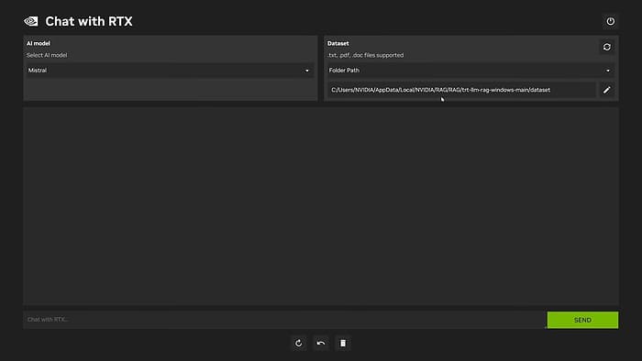Click the Dataset panel heading
Screen dimensions: 642x361
pos(338,43)
